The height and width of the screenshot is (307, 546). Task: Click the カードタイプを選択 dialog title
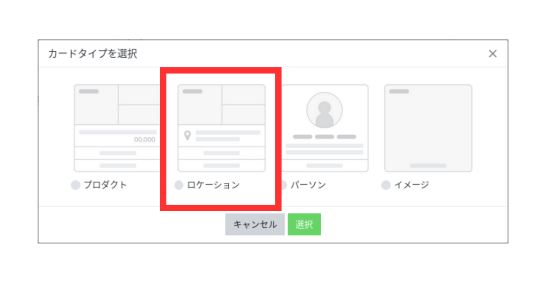coord(93,54)
